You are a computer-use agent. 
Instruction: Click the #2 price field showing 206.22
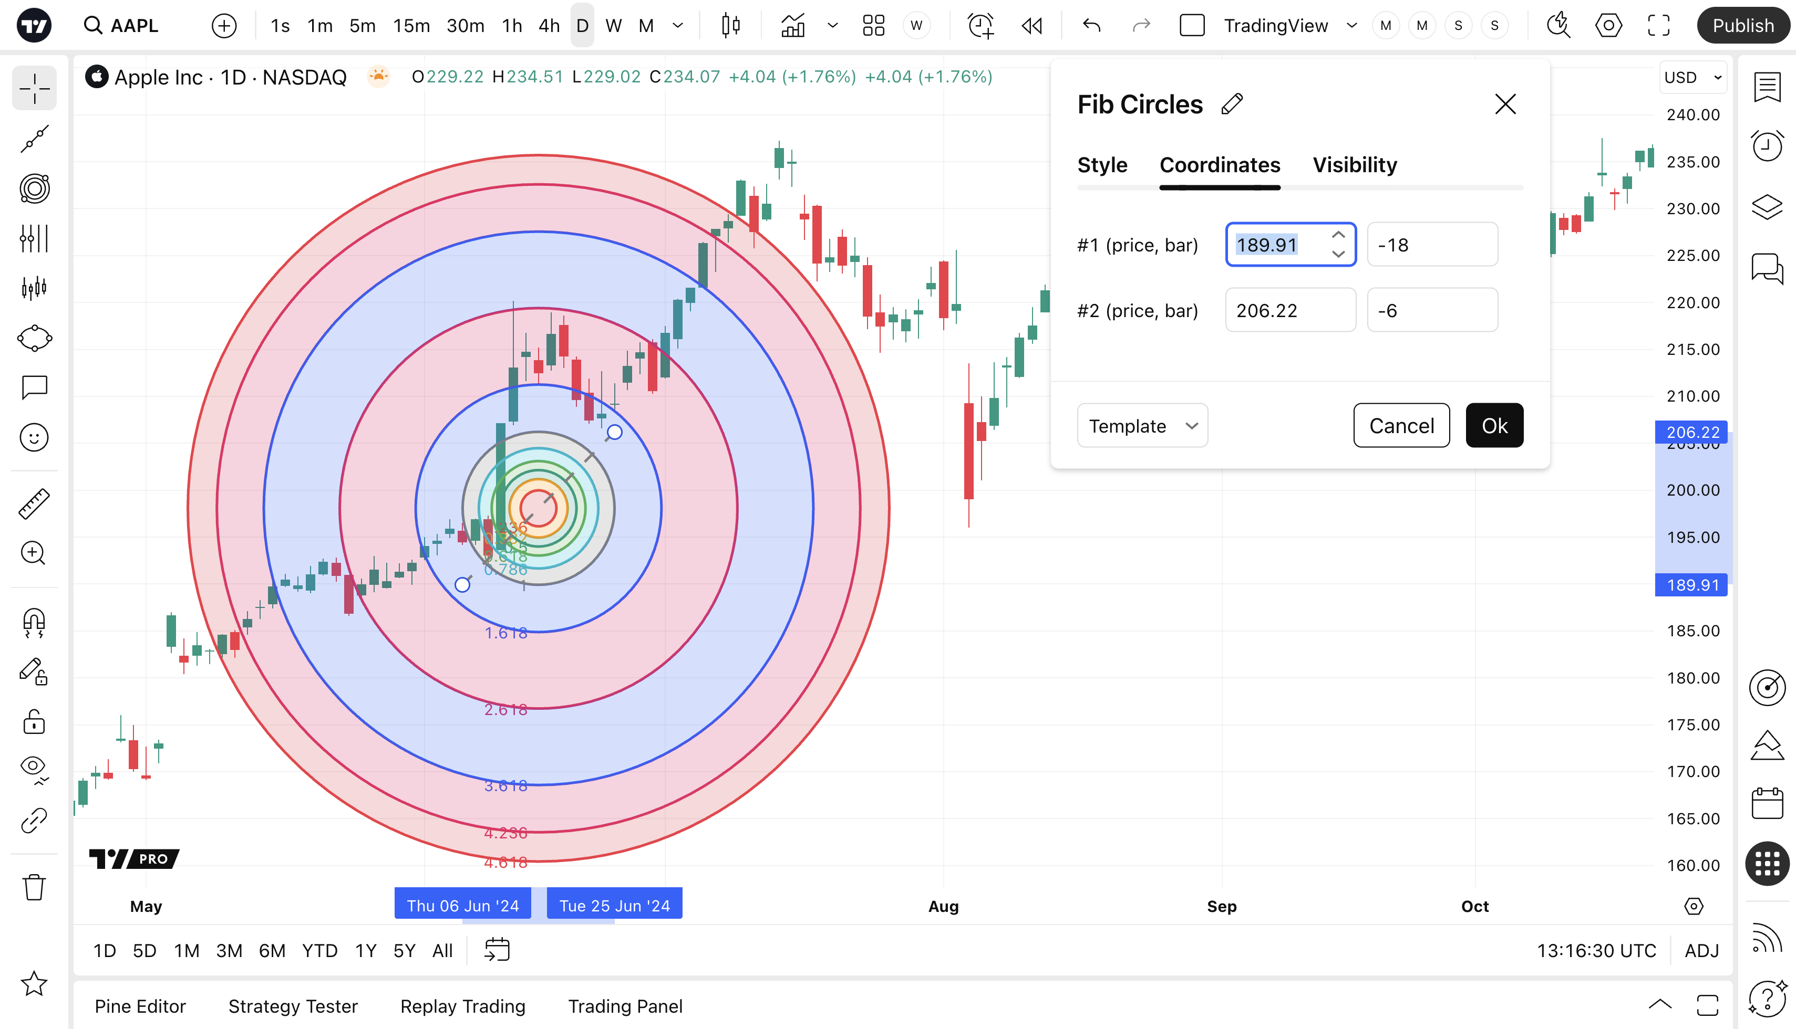coord(1289,310)
